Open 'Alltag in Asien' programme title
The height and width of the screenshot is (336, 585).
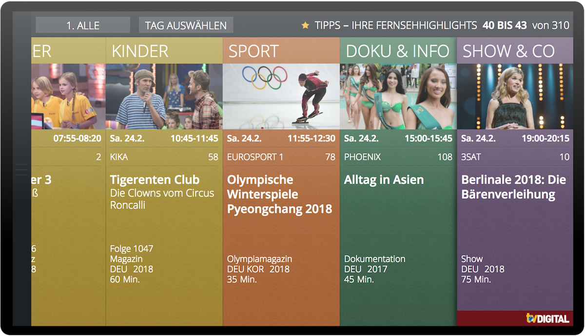(384, 180)
